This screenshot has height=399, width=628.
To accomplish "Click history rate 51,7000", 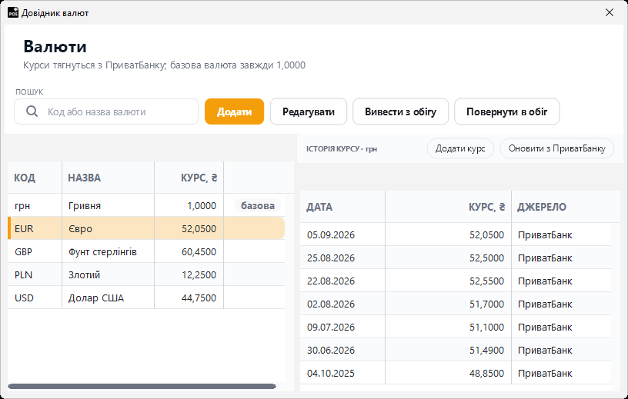I will point(486,304).
